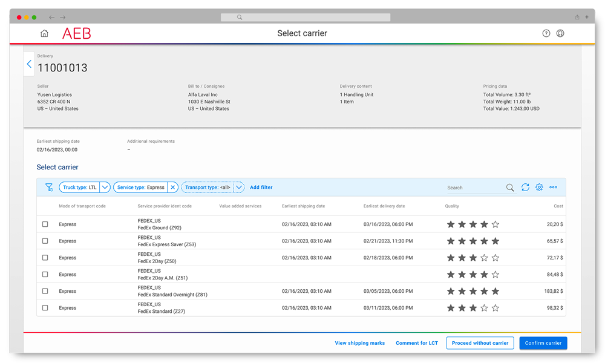The height and width of the screenshot is (363, 605).
Task: Expand the Transport type filter dropdown
Action: pos(238,187)
